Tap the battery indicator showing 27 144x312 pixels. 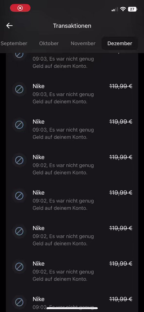(x=132, y=9)
